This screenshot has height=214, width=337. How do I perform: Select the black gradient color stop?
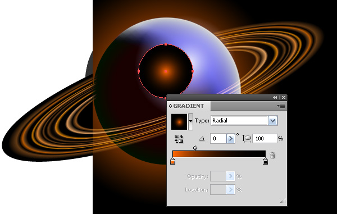click(265, 161)
